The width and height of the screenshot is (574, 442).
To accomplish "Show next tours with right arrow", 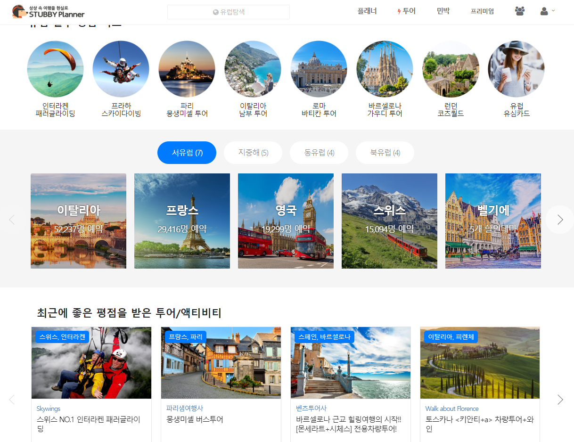I will (560, 400).
